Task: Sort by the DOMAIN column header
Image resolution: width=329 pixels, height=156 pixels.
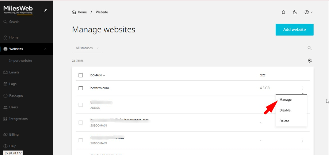Action: (x=97, y=75)
